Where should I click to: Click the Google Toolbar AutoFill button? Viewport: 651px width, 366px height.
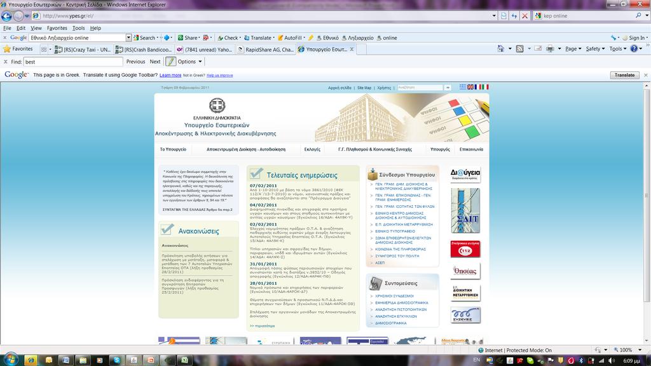tap(290, 37)
